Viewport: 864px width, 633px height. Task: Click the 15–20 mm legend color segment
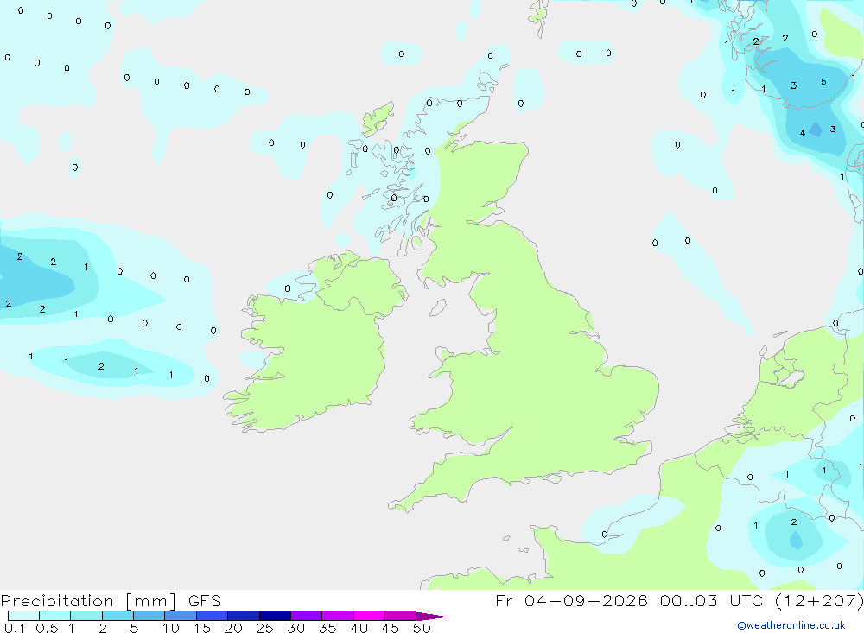(x=213, y=616)
